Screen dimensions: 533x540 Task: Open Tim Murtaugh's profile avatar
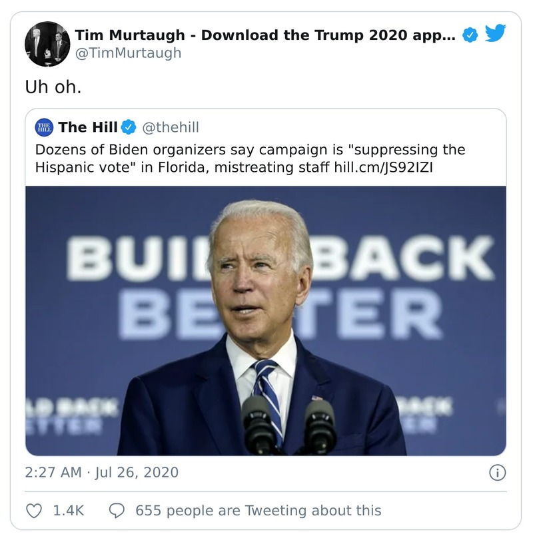pyautogui.click(x=47, y=44)
